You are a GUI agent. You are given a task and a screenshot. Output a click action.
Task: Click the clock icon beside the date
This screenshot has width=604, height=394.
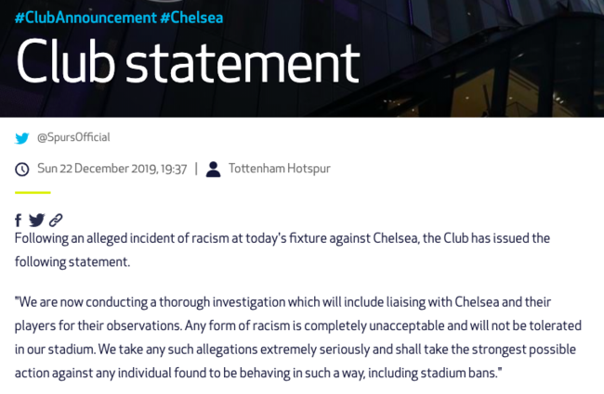pyautogui.click(x=22, y=170)
